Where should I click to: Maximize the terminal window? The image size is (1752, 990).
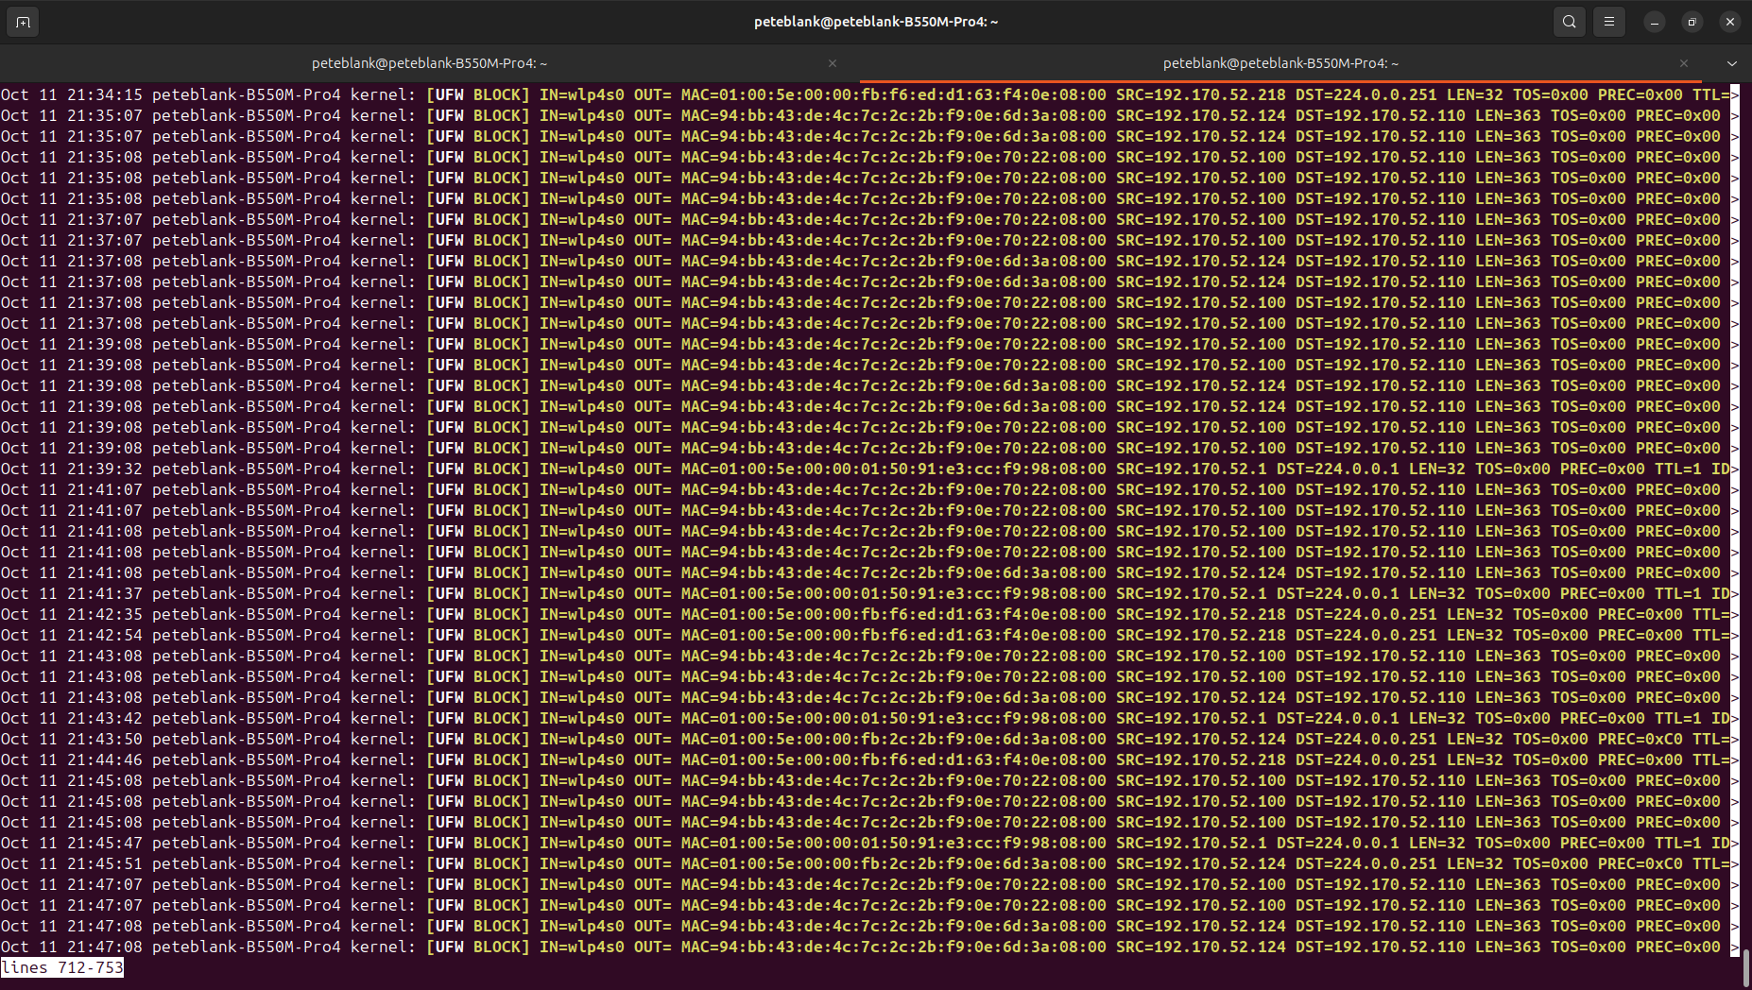[x=1692, y=22]
